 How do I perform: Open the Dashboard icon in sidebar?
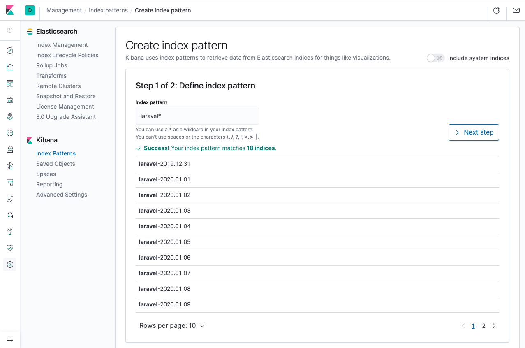[10, 84]
